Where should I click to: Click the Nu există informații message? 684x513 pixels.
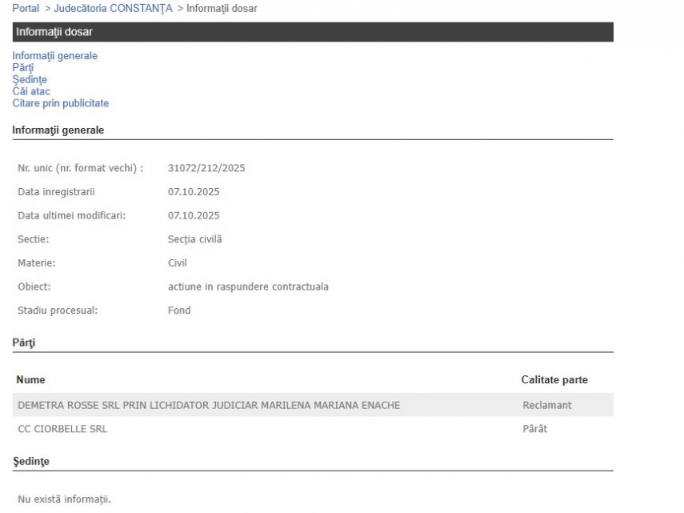coord(64,499)
